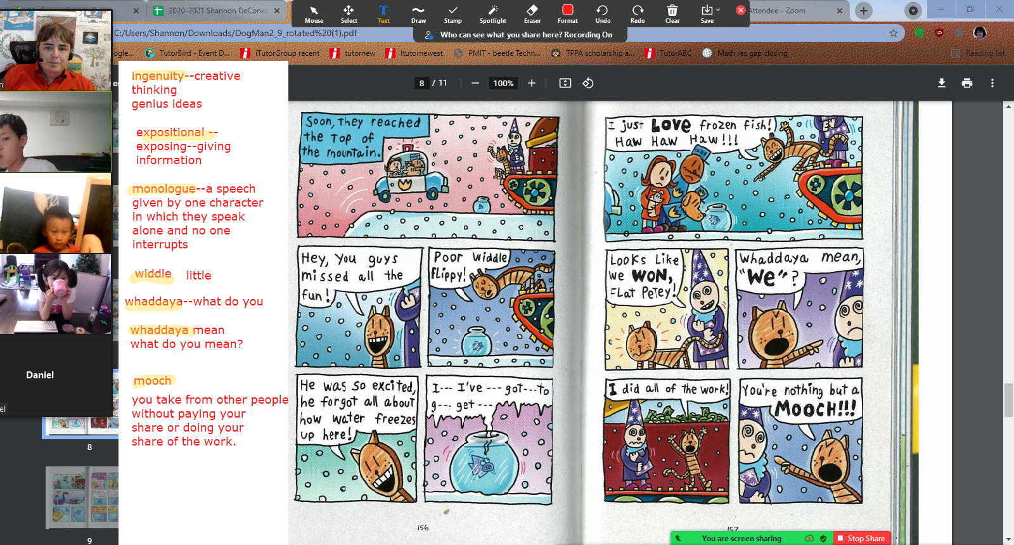
Task: Open the Itutornewest bookmark
Action: point(414,53)
